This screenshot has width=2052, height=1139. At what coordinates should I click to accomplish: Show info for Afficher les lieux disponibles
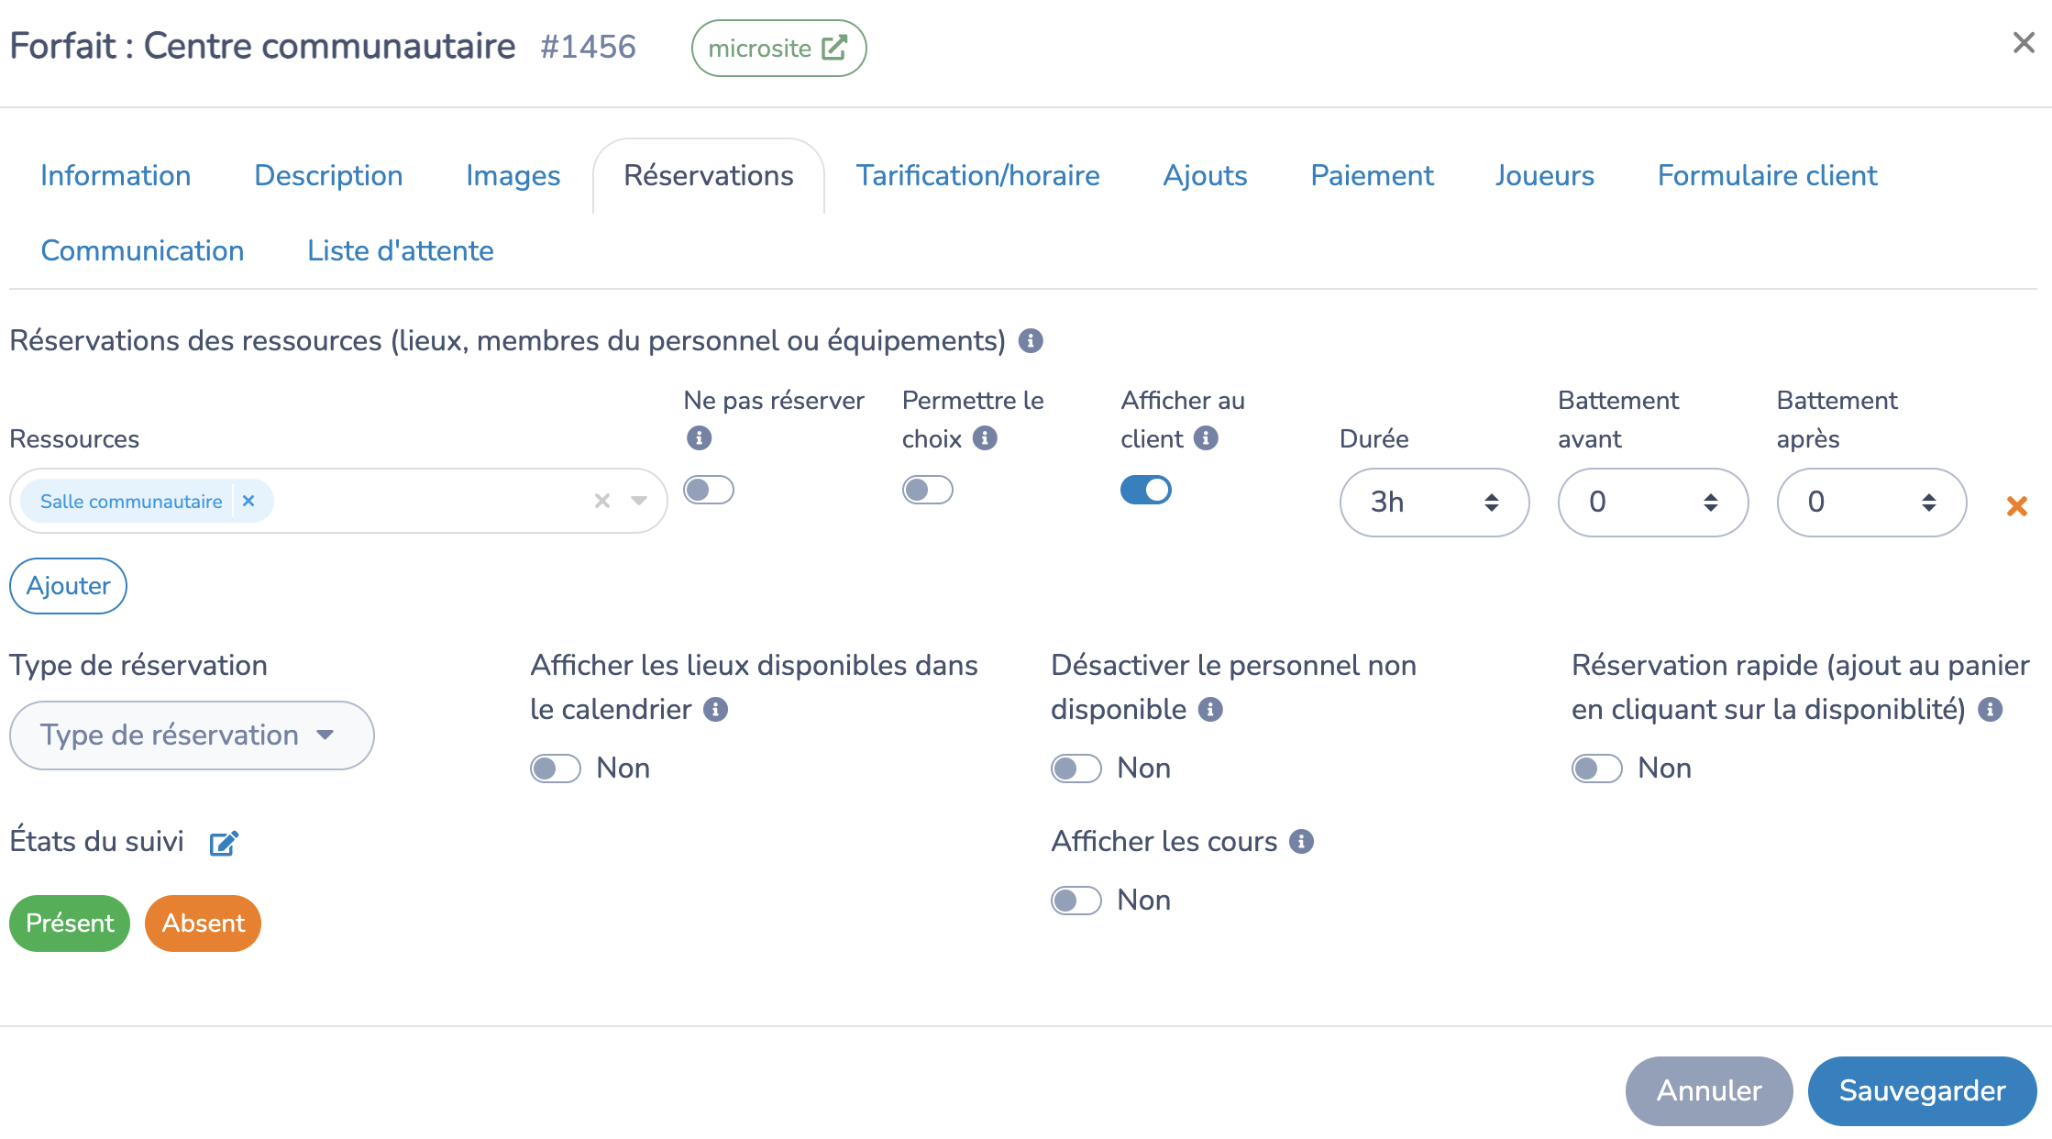(715, 710)
